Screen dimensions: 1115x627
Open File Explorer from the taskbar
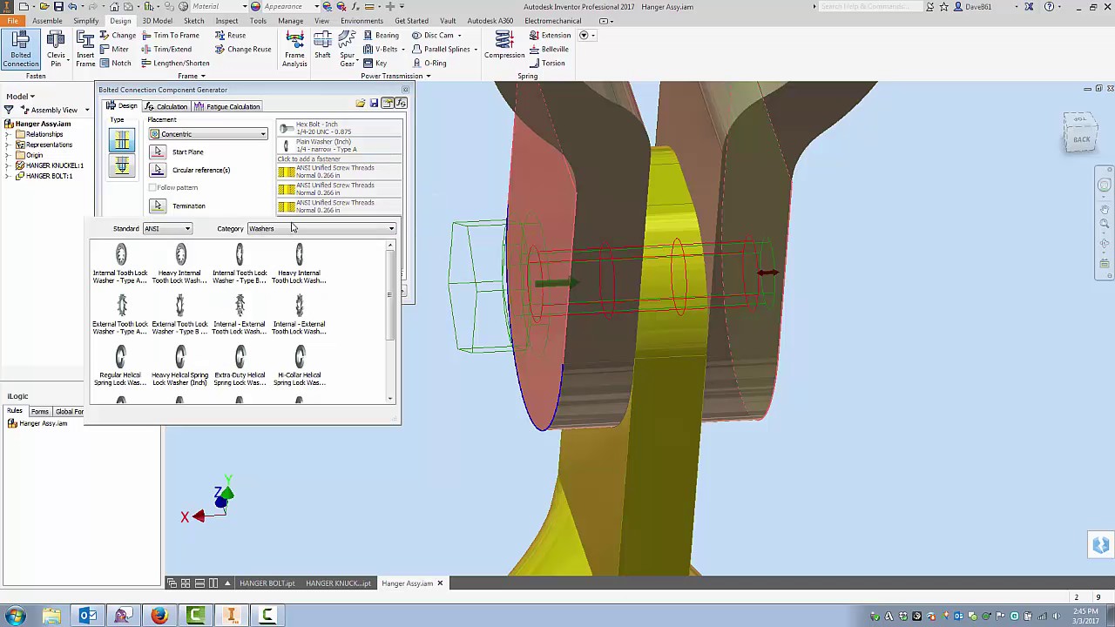coord(51,616)
